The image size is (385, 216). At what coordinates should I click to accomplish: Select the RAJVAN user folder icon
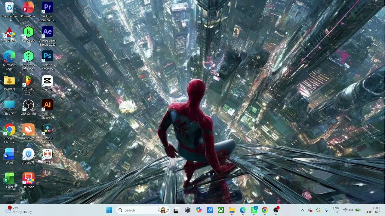9,83
